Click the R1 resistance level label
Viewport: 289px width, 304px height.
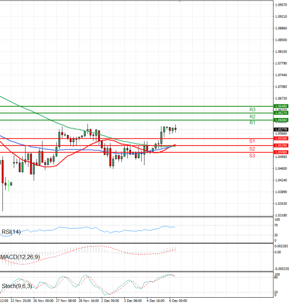252,123
